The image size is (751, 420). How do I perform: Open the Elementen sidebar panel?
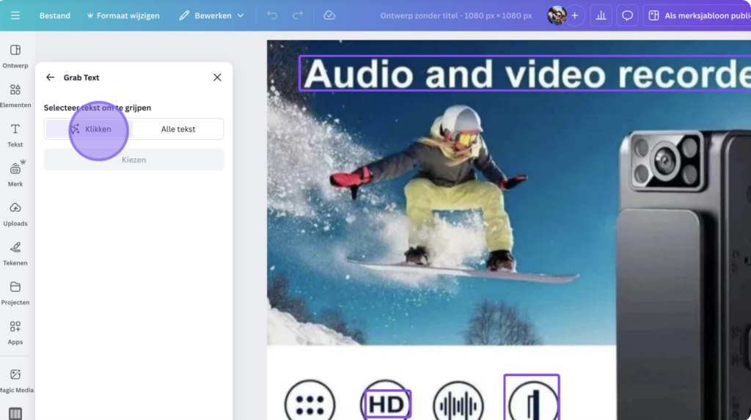tap(15, 96)
